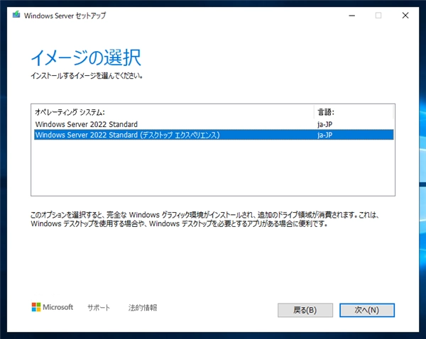Screen dimensions: 426x339
Task: Click the インストールするイメージを選んでください instruction text
Action: 87,76
